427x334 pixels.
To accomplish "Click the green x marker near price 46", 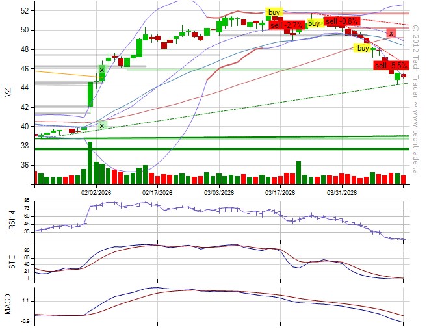I will tap(102, 69).
